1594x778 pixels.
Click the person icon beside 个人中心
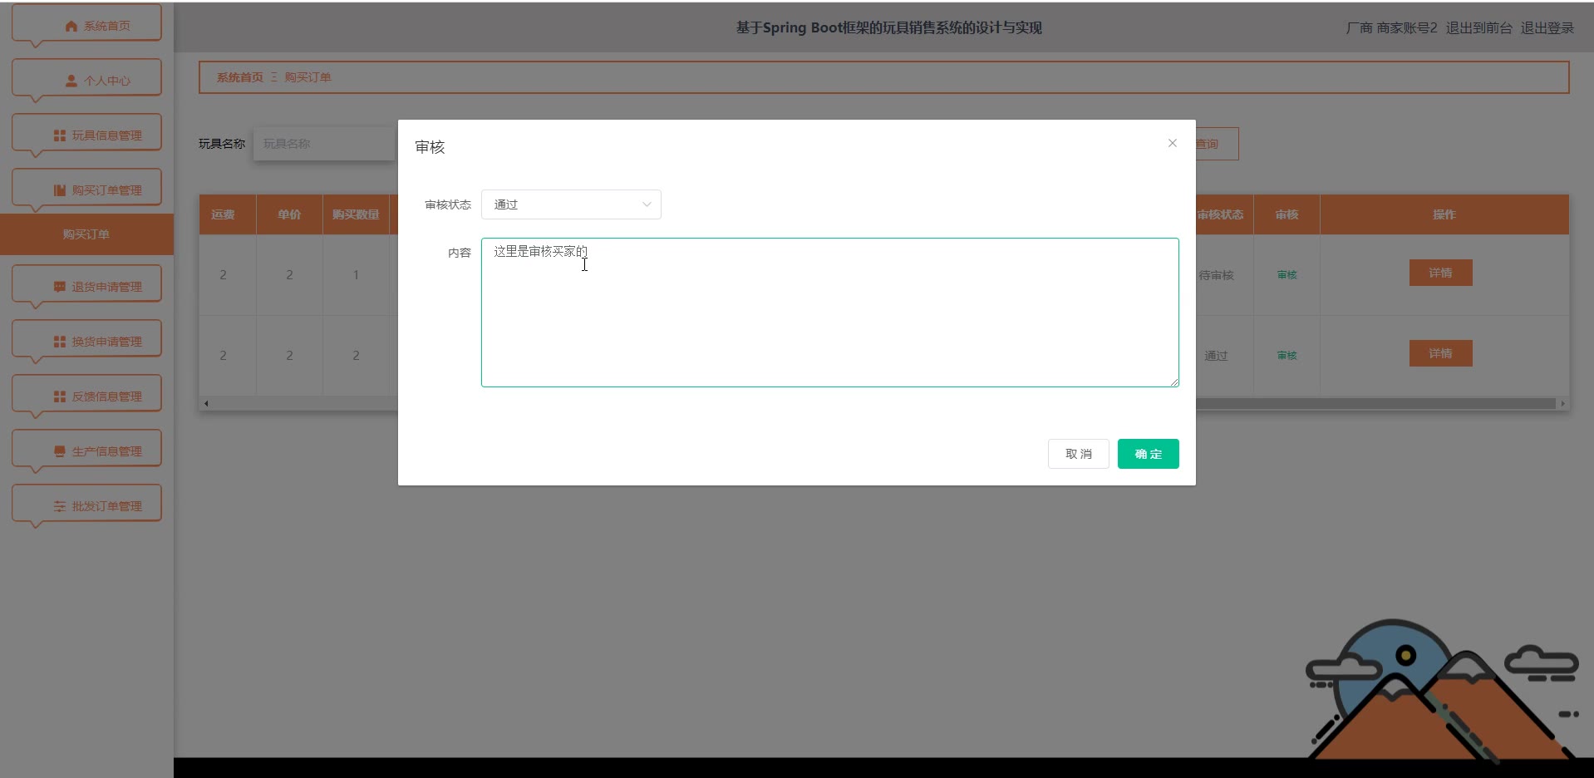(71, 81)
